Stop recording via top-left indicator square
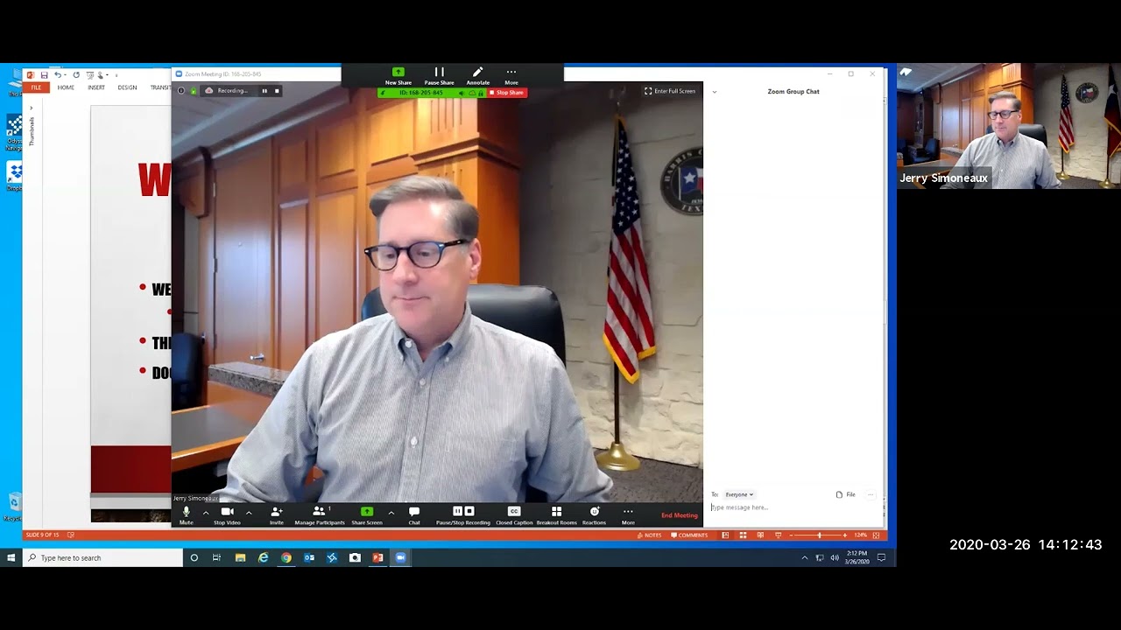The height and width of the screenshot is (630, 1121). tap(277, 91)
